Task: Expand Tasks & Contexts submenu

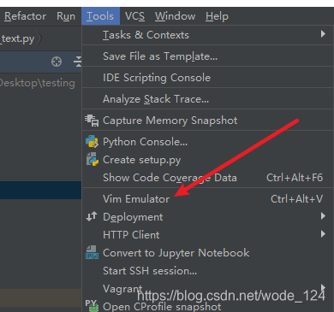Action: [x=207, y=35]
